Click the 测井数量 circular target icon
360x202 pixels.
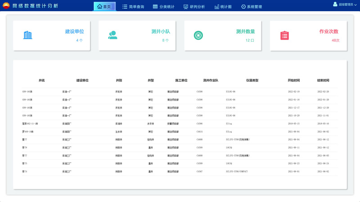(198, 35)
